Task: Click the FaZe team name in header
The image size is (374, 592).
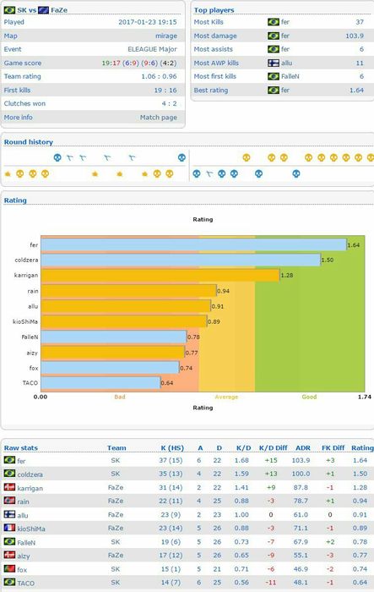Action: [x=59, y=10]
